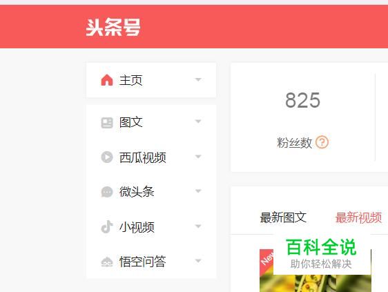Viewport: 388px width, 292px height.
Task: Click the red home icon beside 主页
Action: [x=107, y=80]
